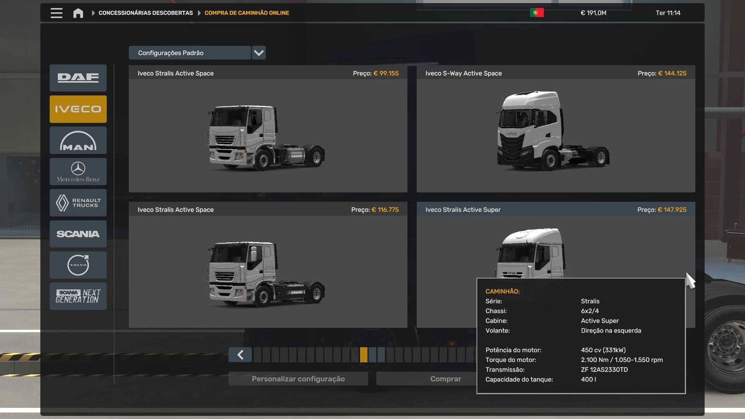Expand the Configurações Padrão dropdown arrow
Viewport: 745px width, 419px height.
pos(258,53)
